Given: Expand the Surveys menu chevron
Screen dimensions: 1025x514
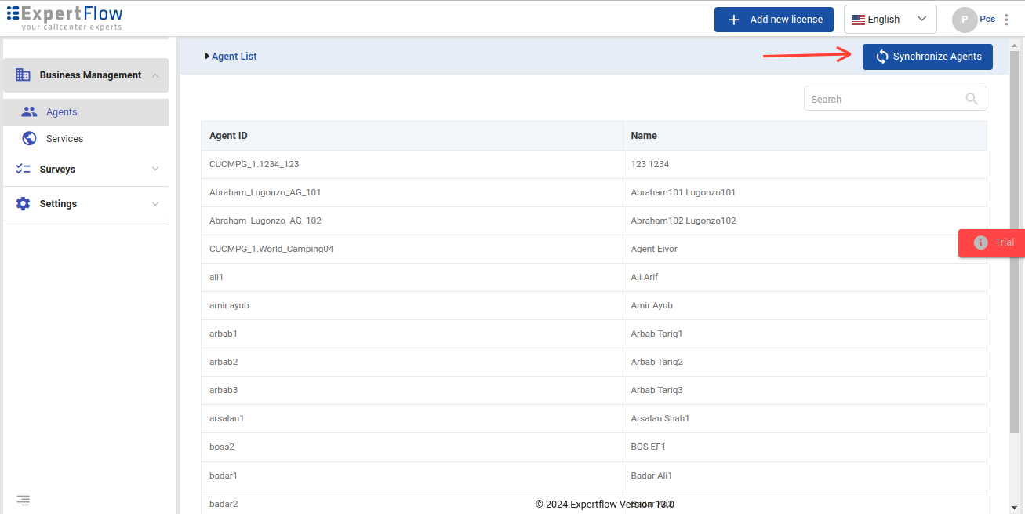Looking at the screenshot, I should pos(155,170).
